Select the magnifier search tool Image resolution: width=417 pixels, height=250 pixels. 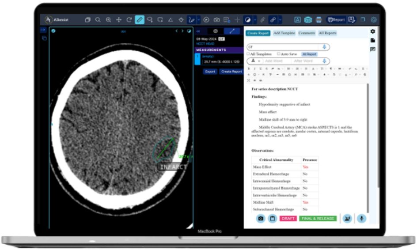pyautogui.click(x=98, y=20)
